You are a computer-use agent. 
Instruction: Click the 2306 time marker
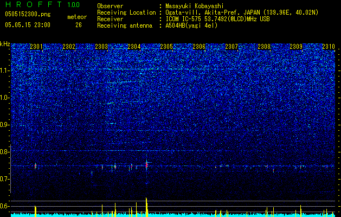(199, 46)
